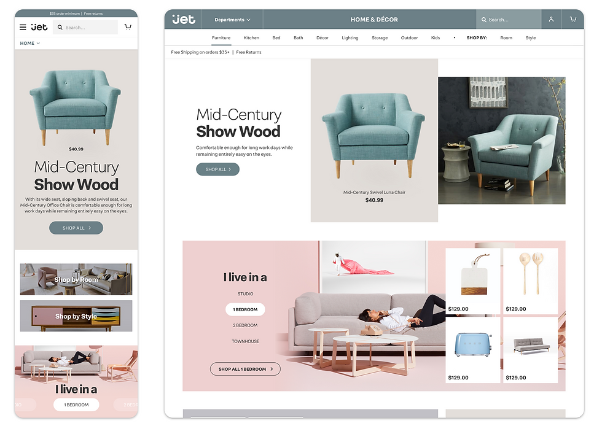Choose the 2 BEDROOM option on desktop
This screenshot has width=602, height=434.
245,325
